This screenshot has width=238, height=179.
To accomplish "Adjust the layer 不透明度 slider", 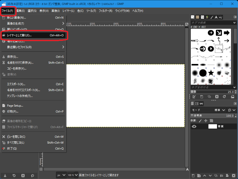I will tap(212, 116).
